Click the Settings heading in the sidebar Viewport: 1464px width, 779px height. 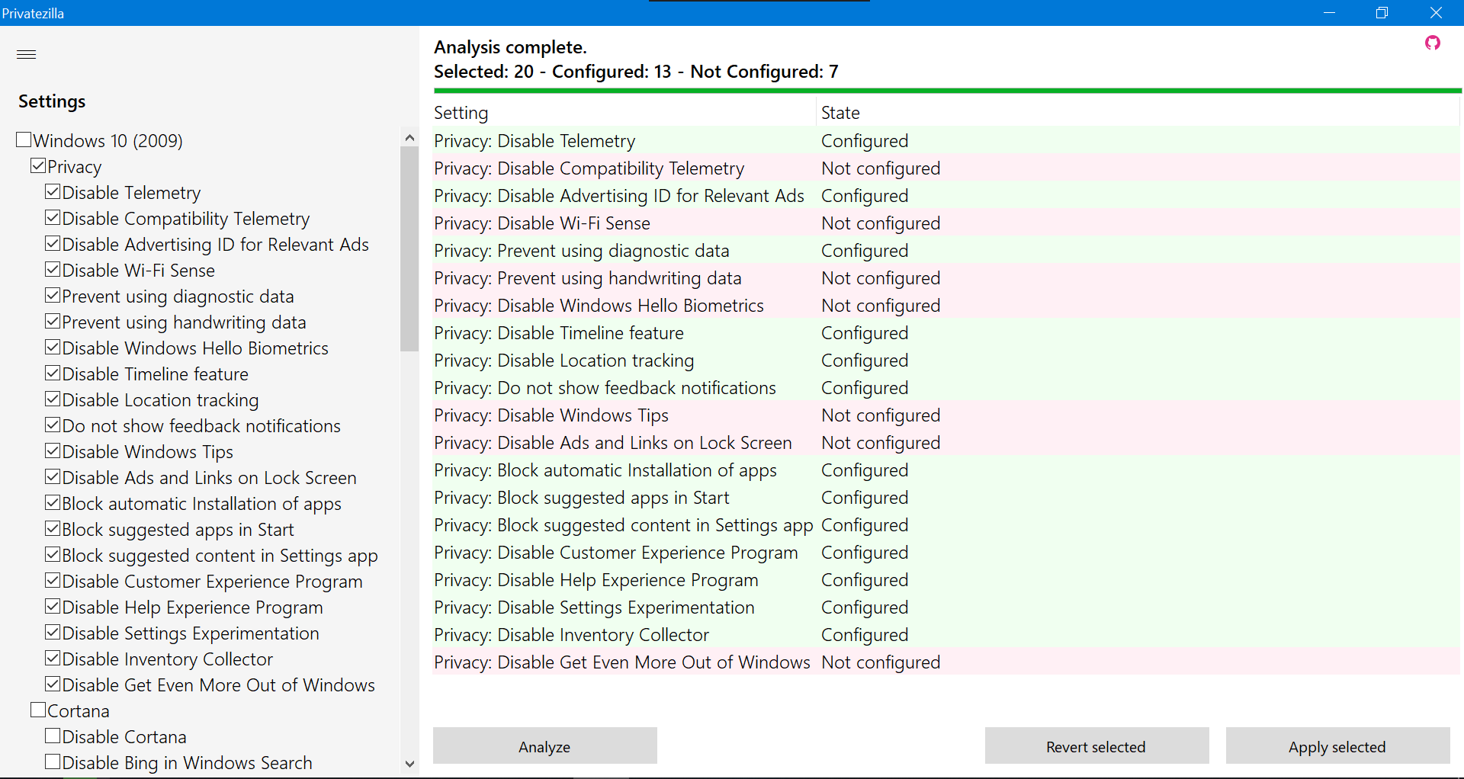click(x=52, y=101)
